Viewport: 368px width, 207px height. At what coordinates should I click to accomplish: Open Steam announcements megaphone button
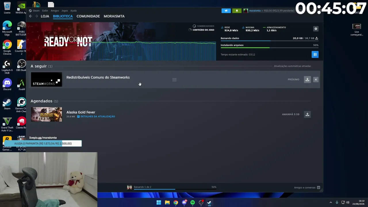pyautogui.click(x=226, y=11)
